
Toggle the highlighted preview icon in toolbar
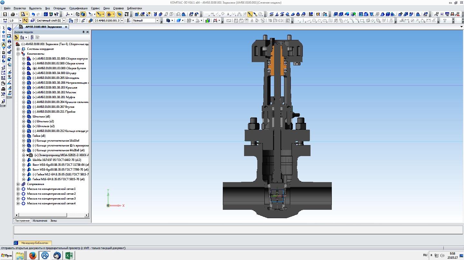[23, 14]
